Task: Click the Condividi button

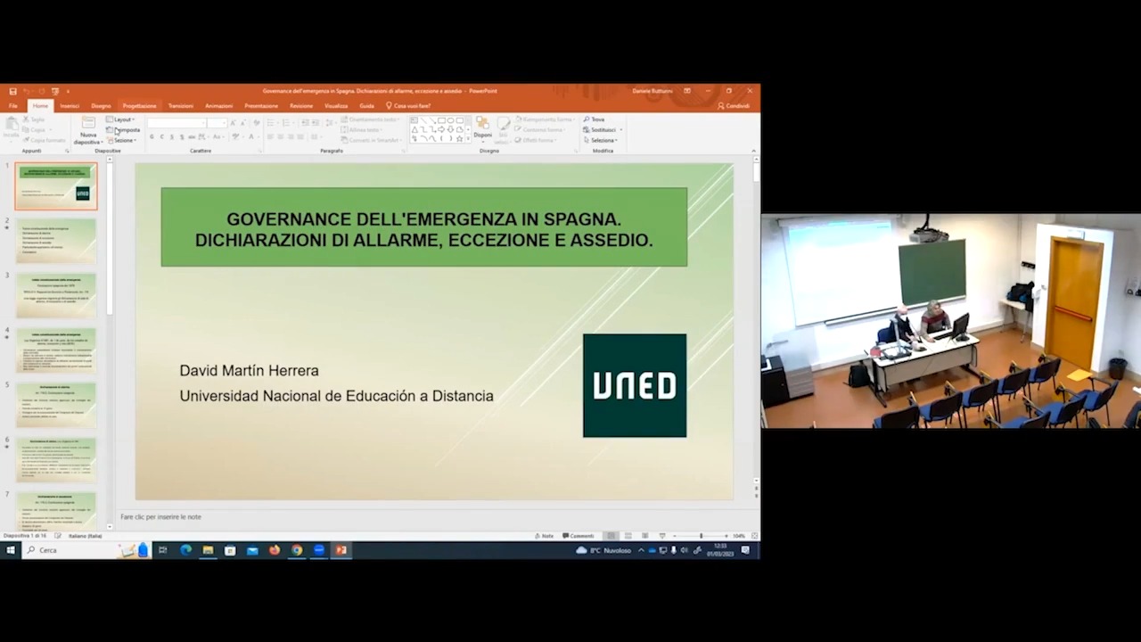Action: (x=734, y=106)
